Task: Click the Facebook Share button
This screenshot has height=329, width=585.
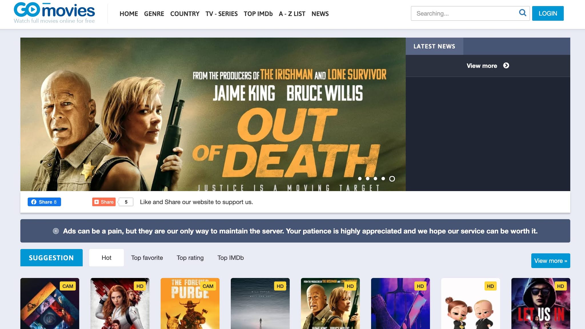Action: (44, 202)
